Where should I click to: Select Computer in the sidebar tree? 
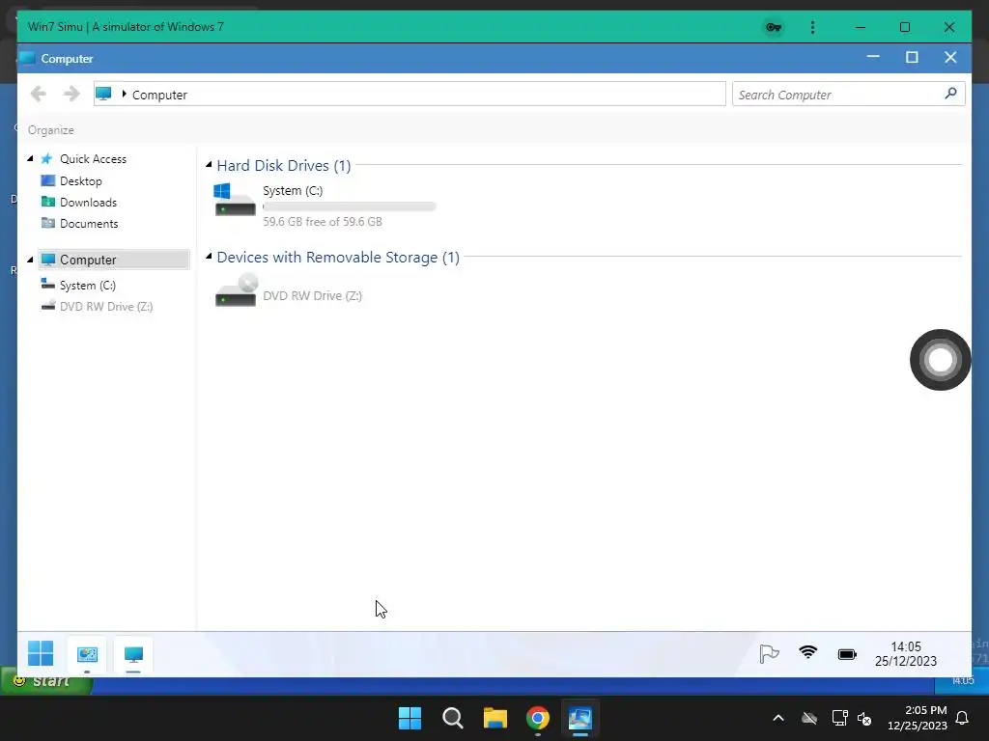(114, 260)
